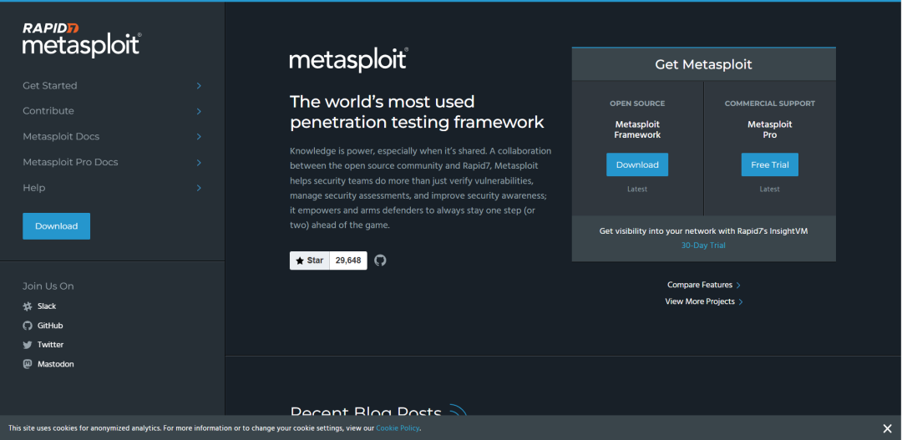Open the Cookie Policy link
Viewport: 902px width, 440px height.
[x=398, y=428]
